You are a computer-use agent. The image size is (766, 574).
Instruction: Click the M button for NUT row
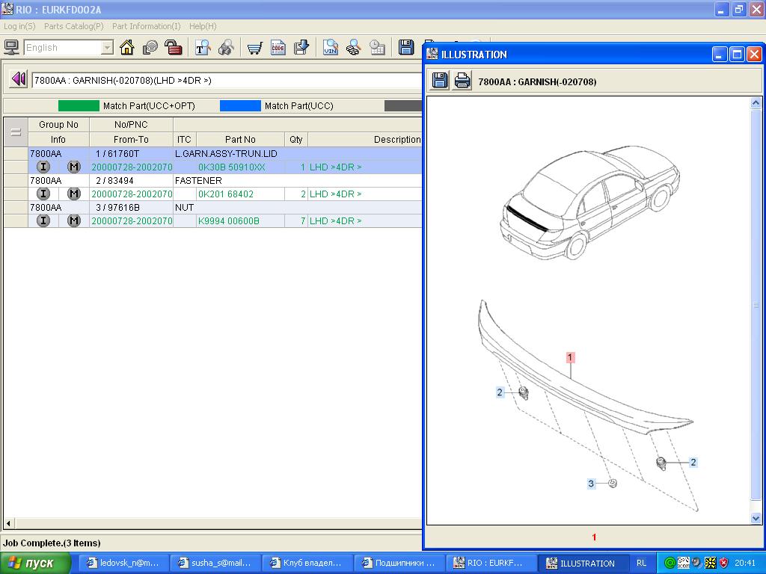(73, 220)
